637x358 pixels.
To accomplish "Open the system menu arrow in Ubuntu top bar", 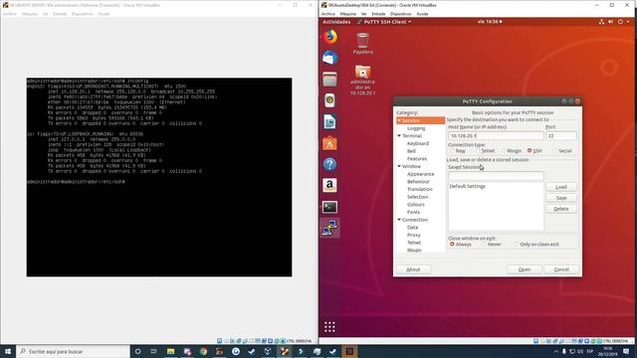I will pos(628,22).
